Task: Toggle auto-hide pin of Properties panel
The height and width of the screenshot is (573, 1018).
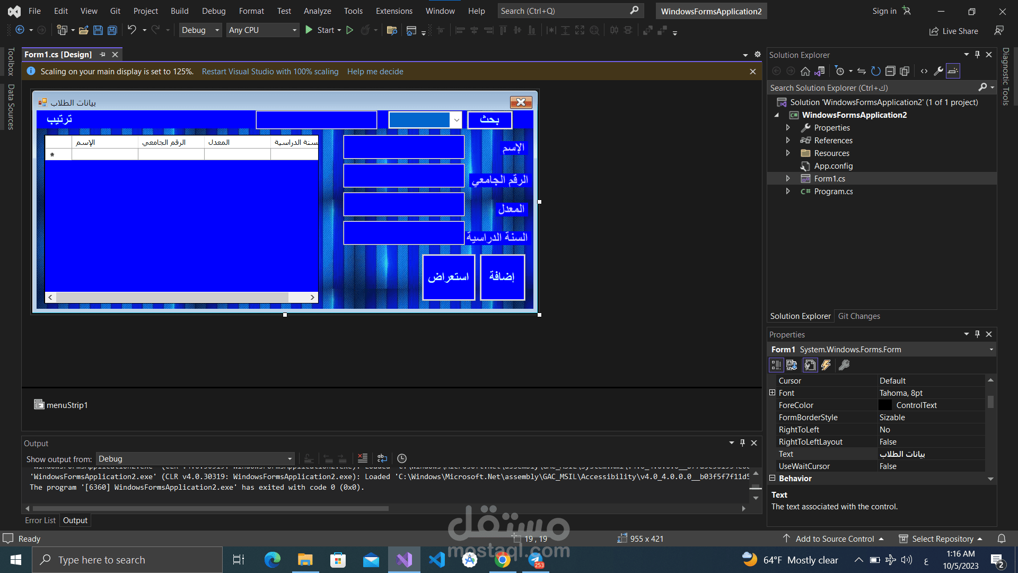Action: pos(978,334)
